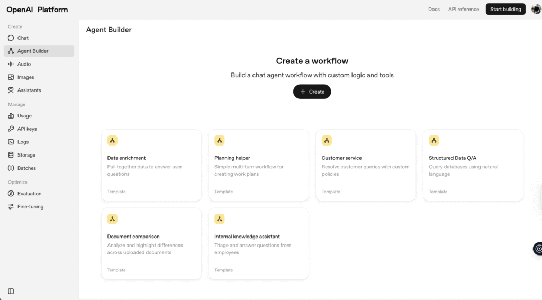Open the Customer service template card
The height and width of the screenshot is (300, 542).
click(x=366, y=165)
